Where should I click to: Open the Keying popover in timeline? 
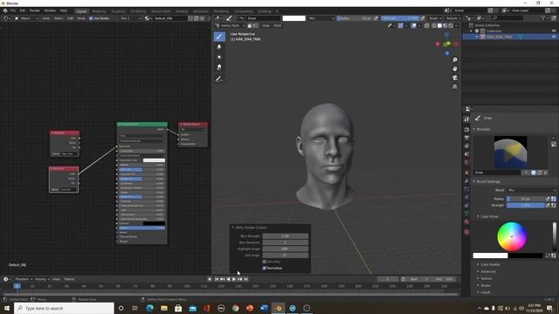42,279
